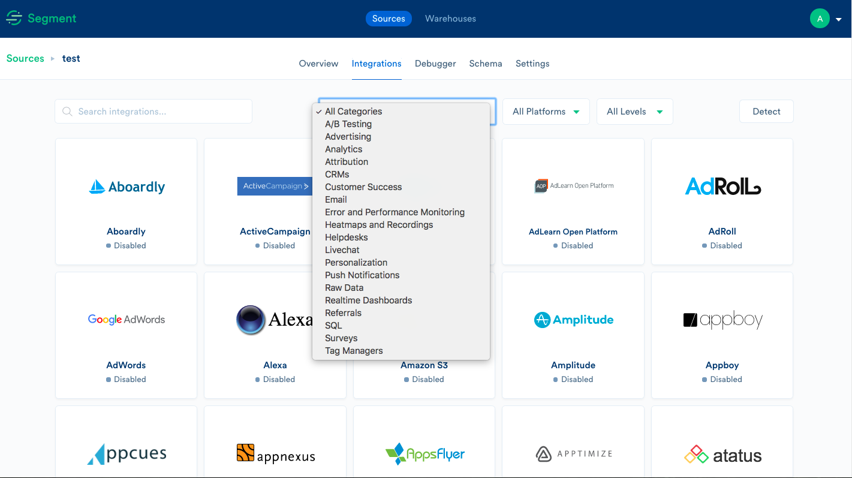Click the Sources nav button
This screenshot has width=852, height=478.
coord(389,19)
